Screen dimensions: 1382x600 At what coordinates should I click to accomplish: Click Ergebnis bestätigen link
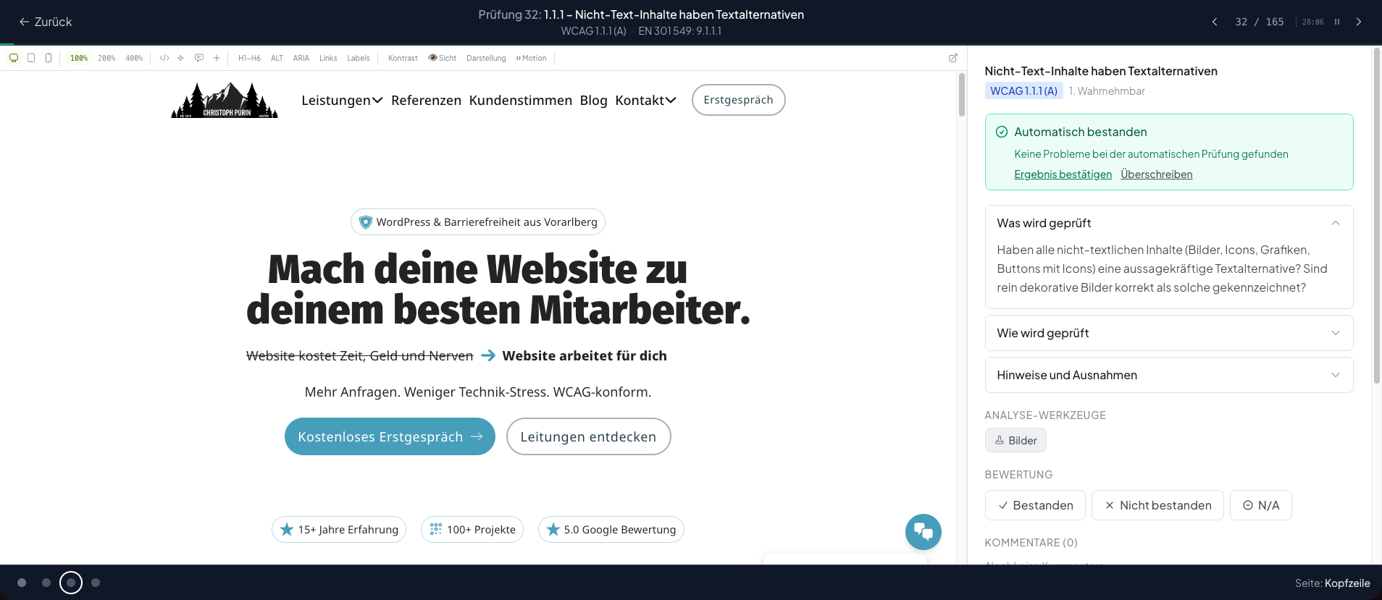pos(1063,174)
